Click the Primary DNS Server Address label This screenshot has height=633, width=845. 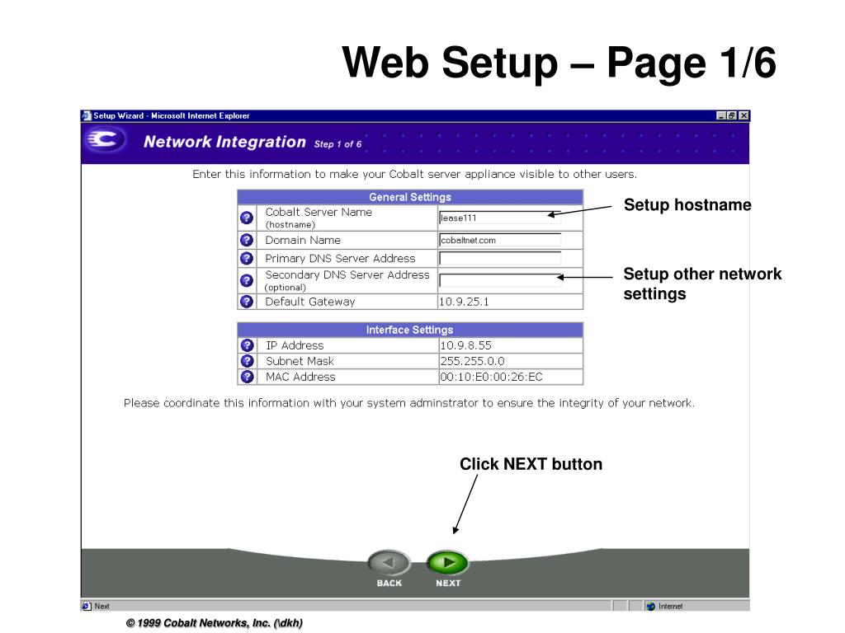pos(340,258)
